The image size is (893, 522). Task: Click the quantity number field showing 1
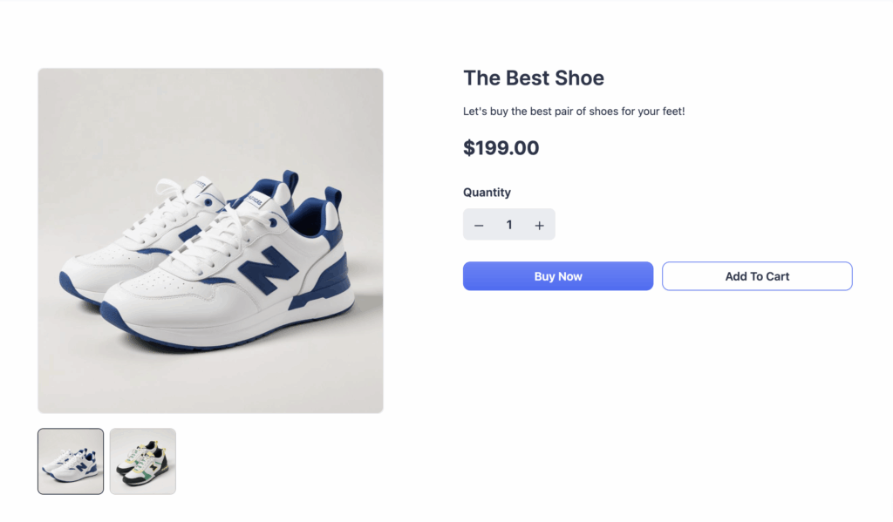[x=509, y=224]
